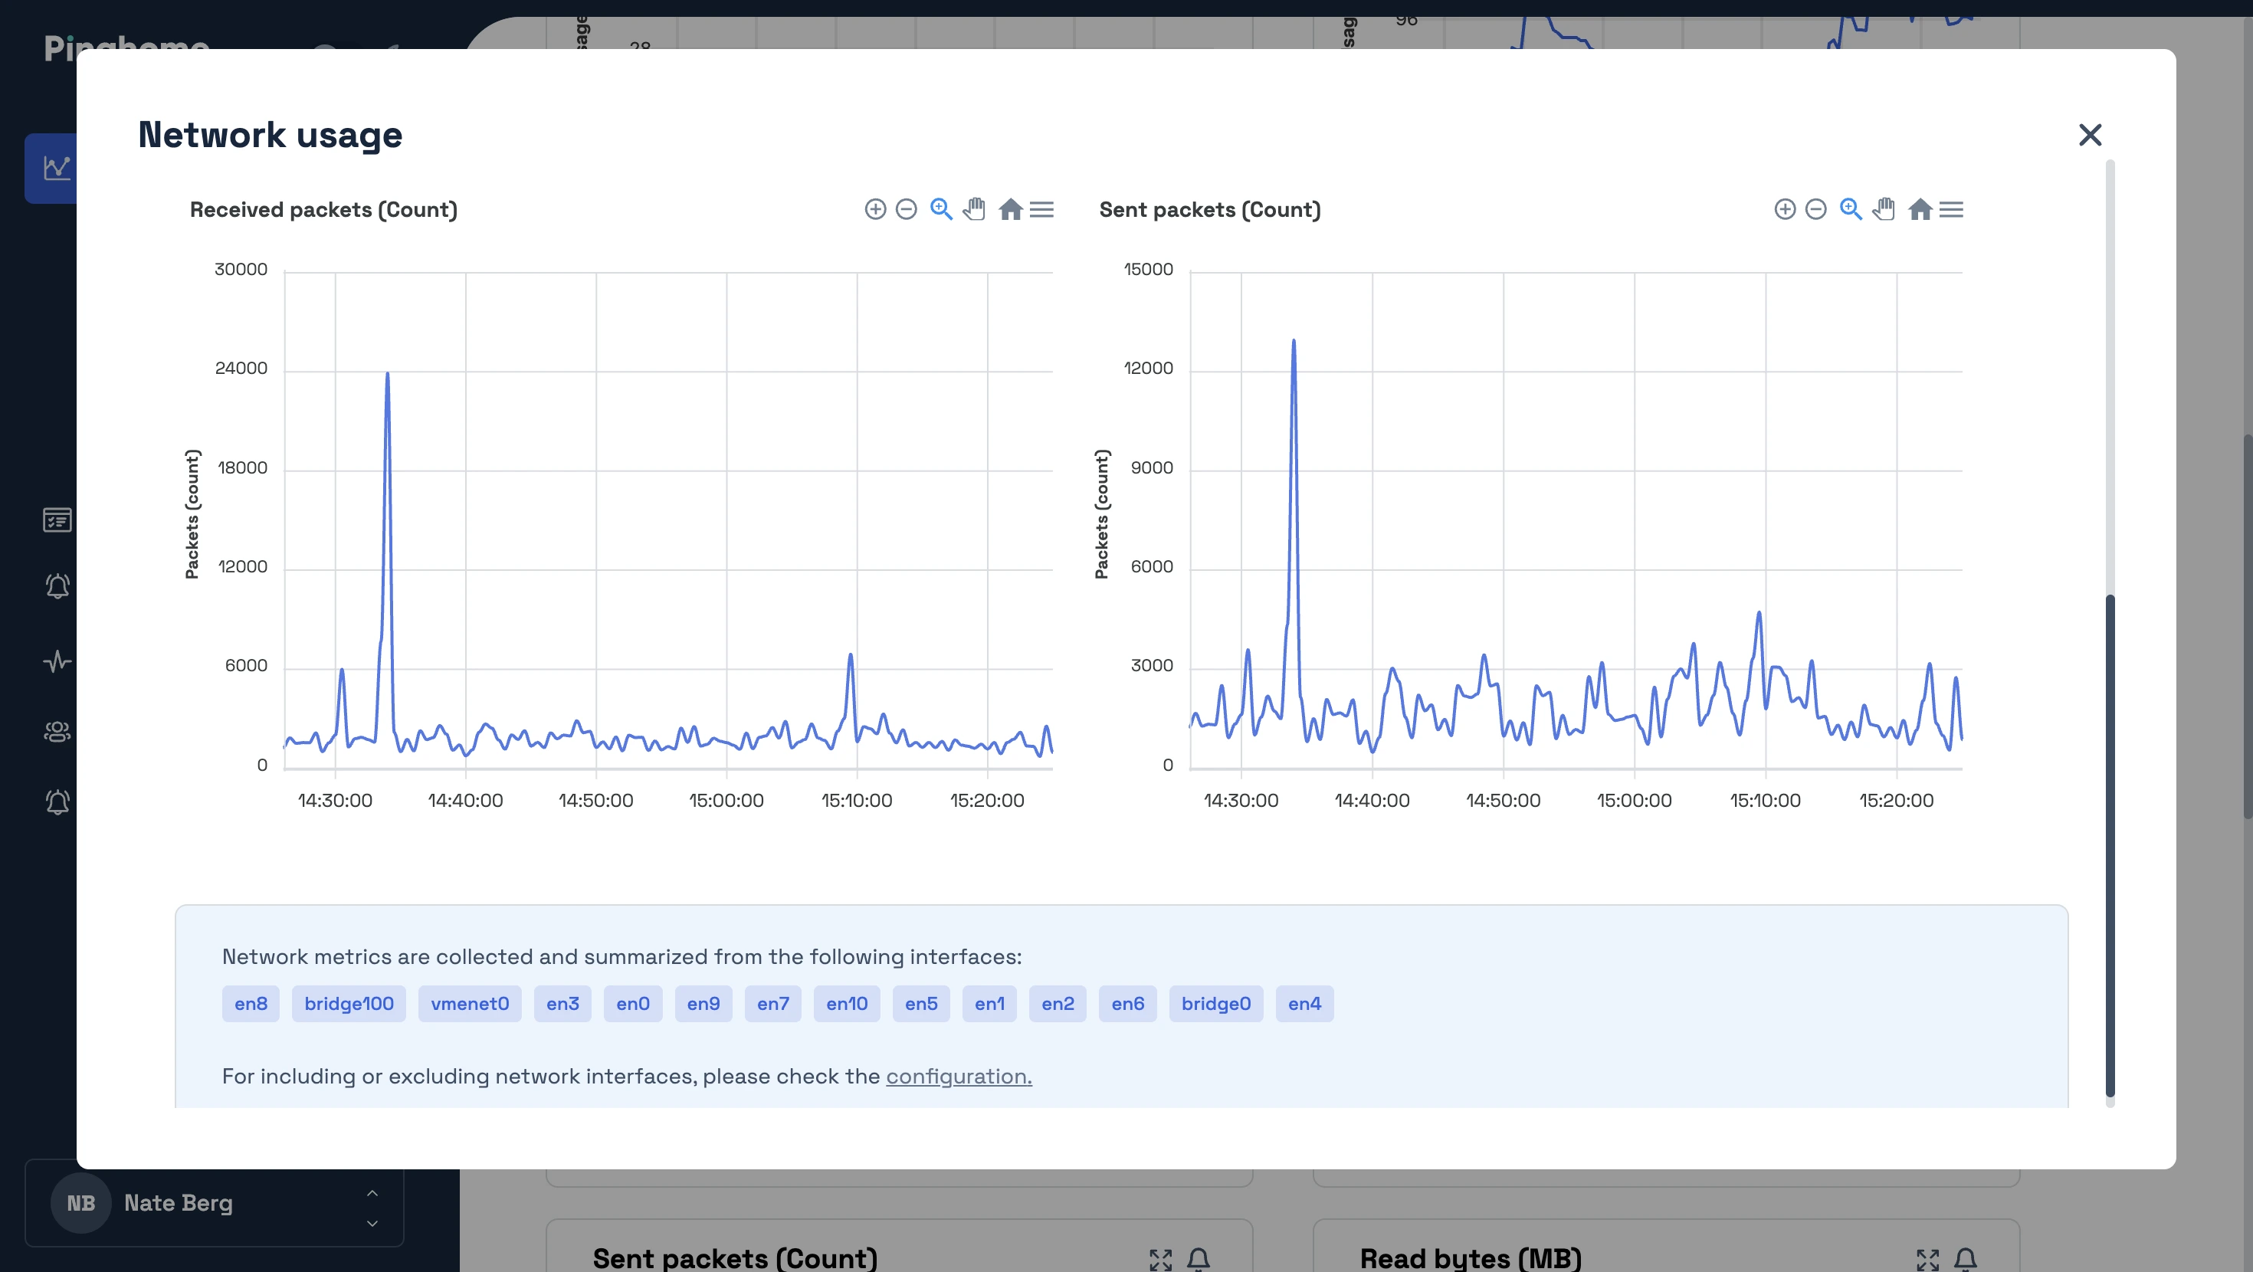Activate panning hand tool on Received packets chart

[x=974, y=209]
